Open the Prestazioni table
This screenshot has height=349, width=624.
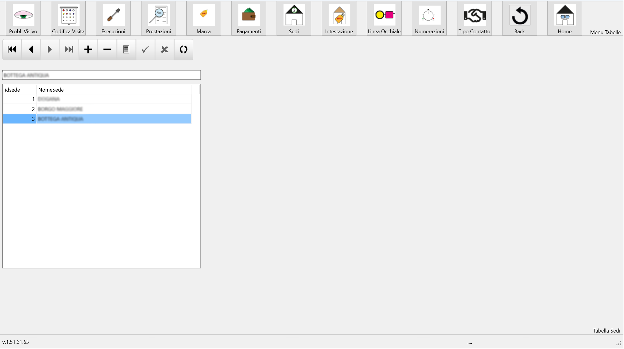(159, 18)
